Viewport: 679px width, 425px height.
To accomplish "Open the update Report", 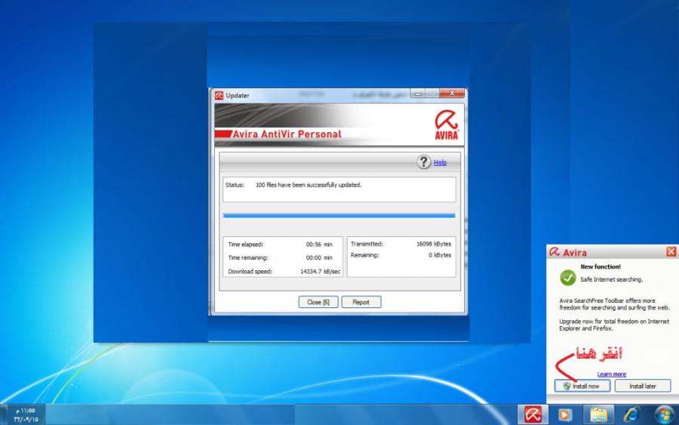I will coord(361,302).
